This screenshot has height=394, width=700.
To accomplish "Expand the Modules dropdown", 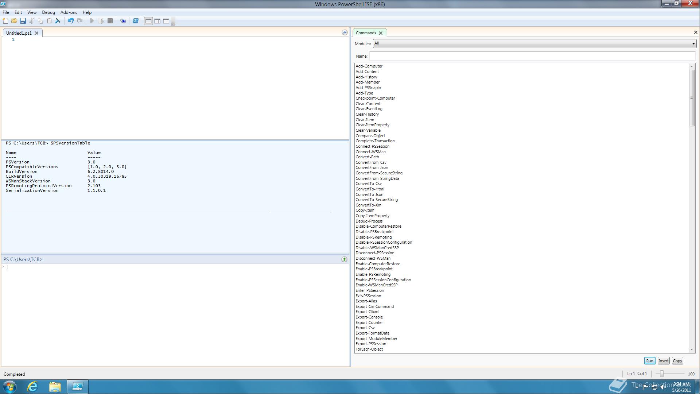I will (534, 43).
